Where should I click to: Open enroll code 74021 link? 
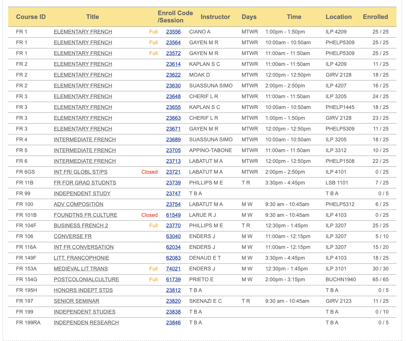[173, 269]
